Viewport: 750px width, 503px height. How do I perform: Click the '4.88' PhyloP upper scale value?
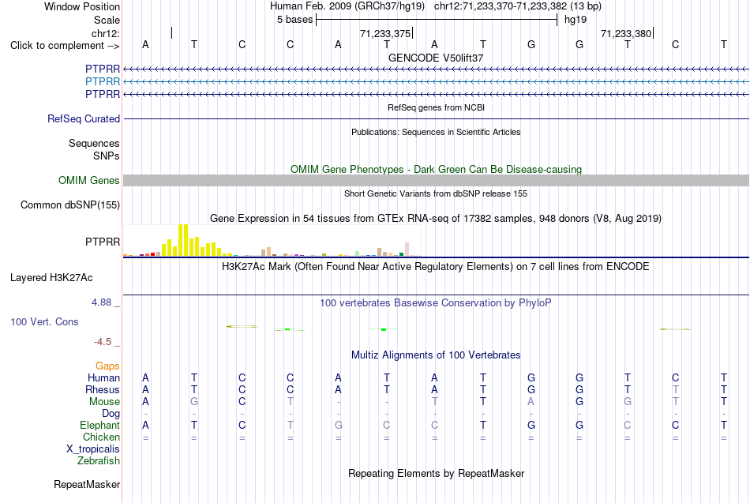point(101,302)
